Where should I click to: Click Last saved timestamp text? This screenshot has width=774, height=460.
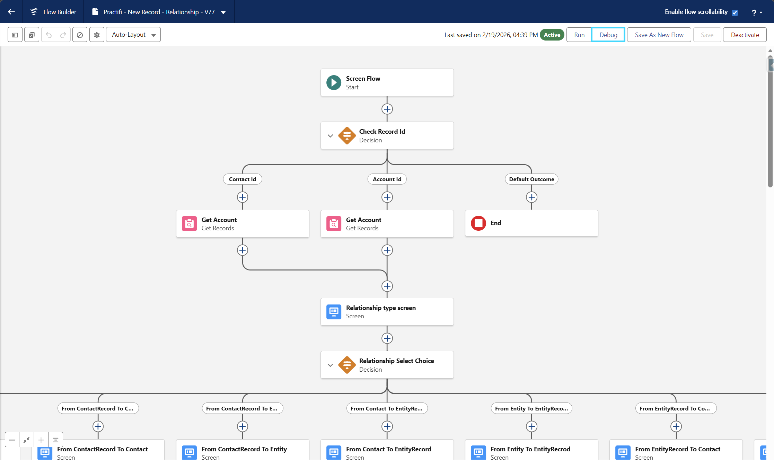tap(491, 35)
